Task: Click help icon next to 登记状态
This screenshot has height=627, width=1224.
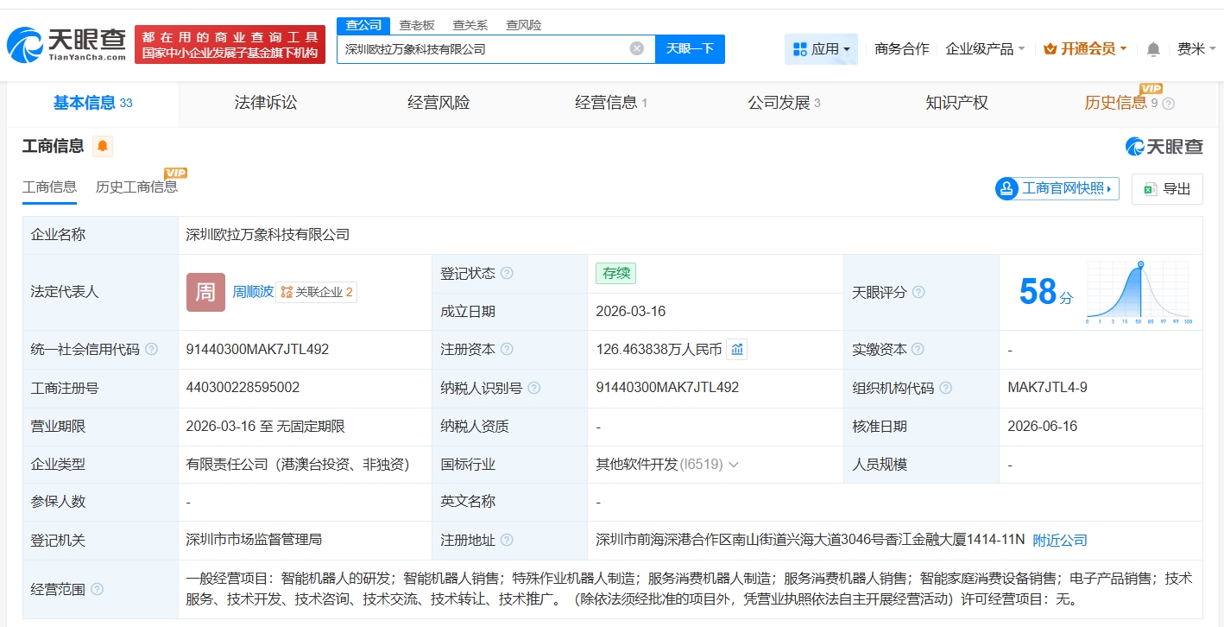Action: (507, 273)
